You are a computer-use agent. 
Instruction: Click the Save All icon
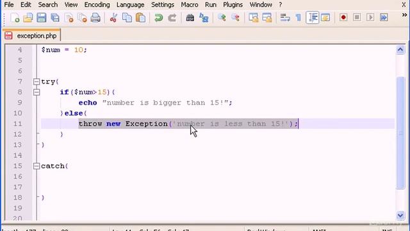point(55,18)
